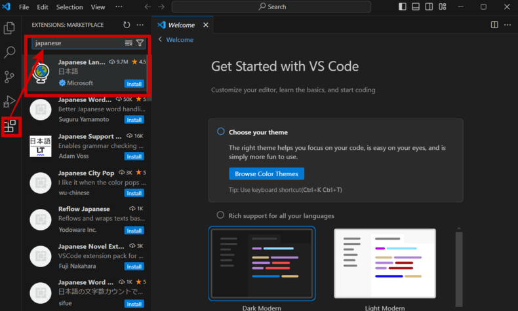This screenshot has width=518, height=311.
Task: Click the wu-chinese publisher name
Action: [x=74, y=192]
